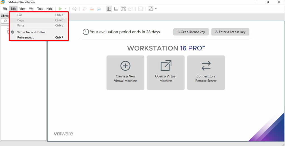The height and width of the screenshot is (146, 285).
Task: Click the VMware Workstation title bar logo
Action: (x=3, y=2)
